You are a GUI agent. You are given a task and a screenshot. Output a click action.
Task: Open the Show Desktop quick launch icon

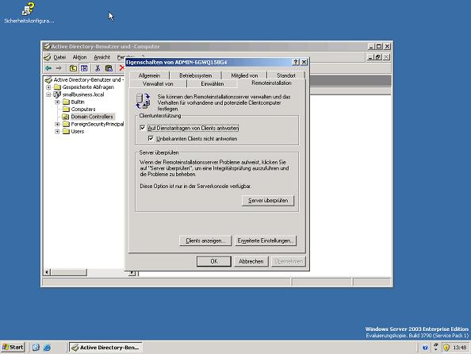coord(36,348)
